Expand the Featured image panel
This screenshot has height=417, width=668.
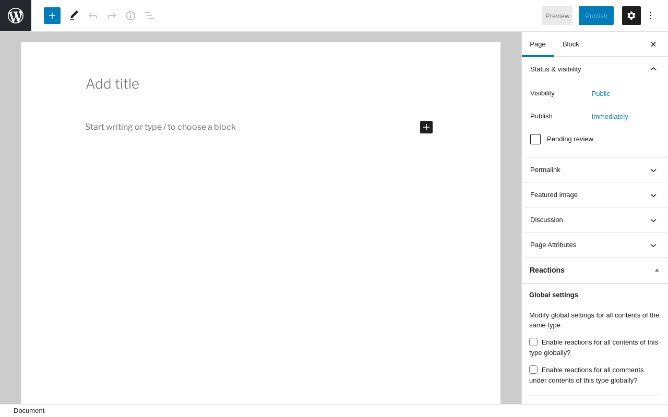click(x=594, y=195)
